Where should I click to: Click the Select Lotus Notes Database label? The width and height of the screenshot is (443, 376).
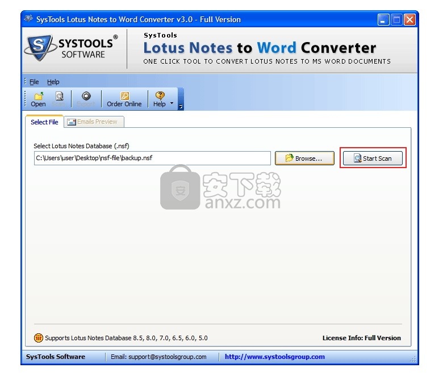[x=81, y=146]
